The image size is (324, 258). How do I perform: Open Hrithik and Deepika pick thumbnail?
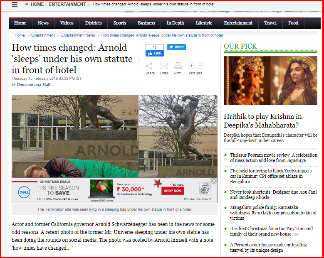point(270,81)
